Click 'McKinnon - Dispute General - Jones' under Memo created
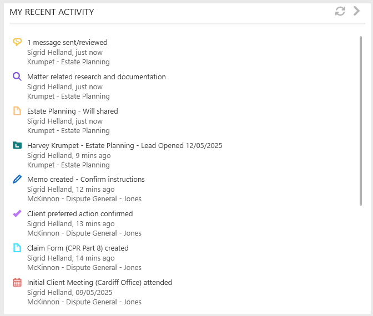The width and height of the screenshot is (373, 316). [84, 198]
